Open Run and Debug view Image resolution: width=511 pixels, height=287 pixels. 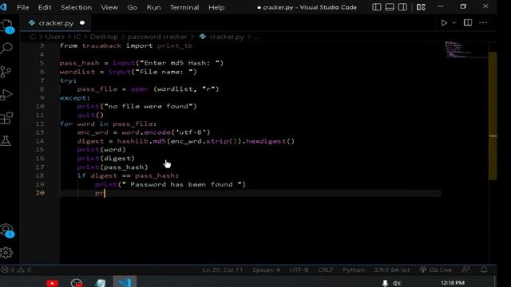click(6, 95)
